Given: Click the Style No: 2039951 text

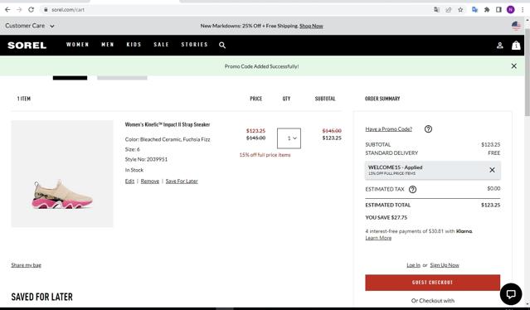Looking at the screenshot, I should (146, 159).
